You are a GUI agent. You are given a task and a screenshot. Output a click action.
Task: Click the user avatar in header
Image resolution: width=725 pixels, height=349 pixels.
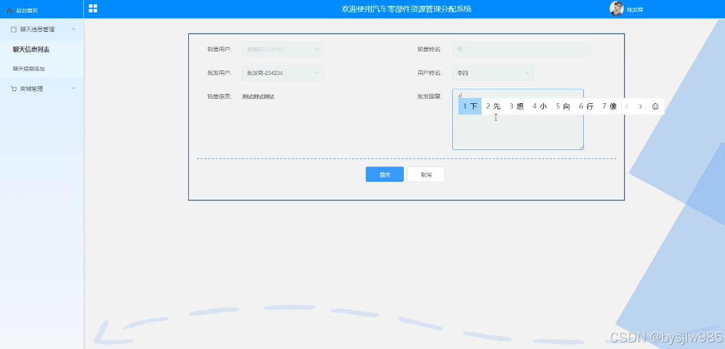(x=616, y=8)
